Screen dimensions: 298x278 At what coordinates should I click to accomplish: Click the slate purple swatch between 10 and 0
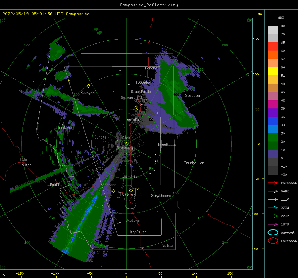(273, 154)
